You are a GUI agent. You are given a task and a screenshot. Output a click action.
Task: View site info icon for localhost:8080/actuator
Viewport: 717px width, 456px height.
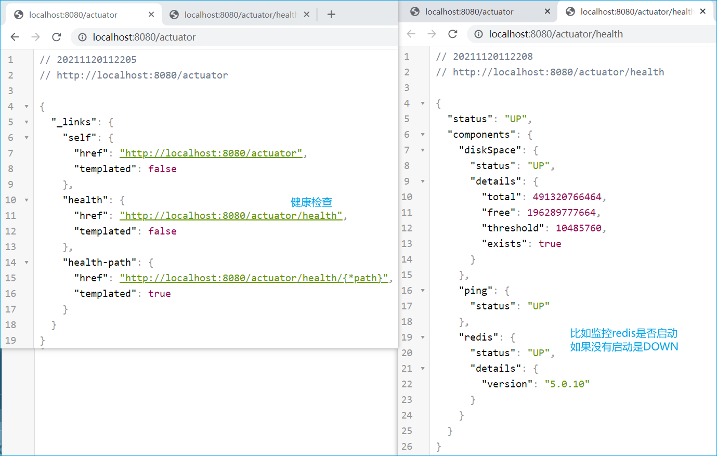pyautogui.click(x=82, y=37)
